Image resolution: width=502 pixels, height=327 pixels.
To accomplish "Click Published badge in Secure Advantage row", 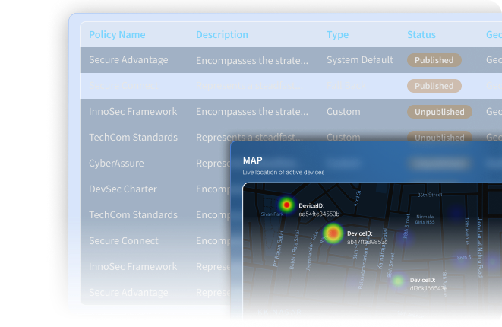I will 434,60.
